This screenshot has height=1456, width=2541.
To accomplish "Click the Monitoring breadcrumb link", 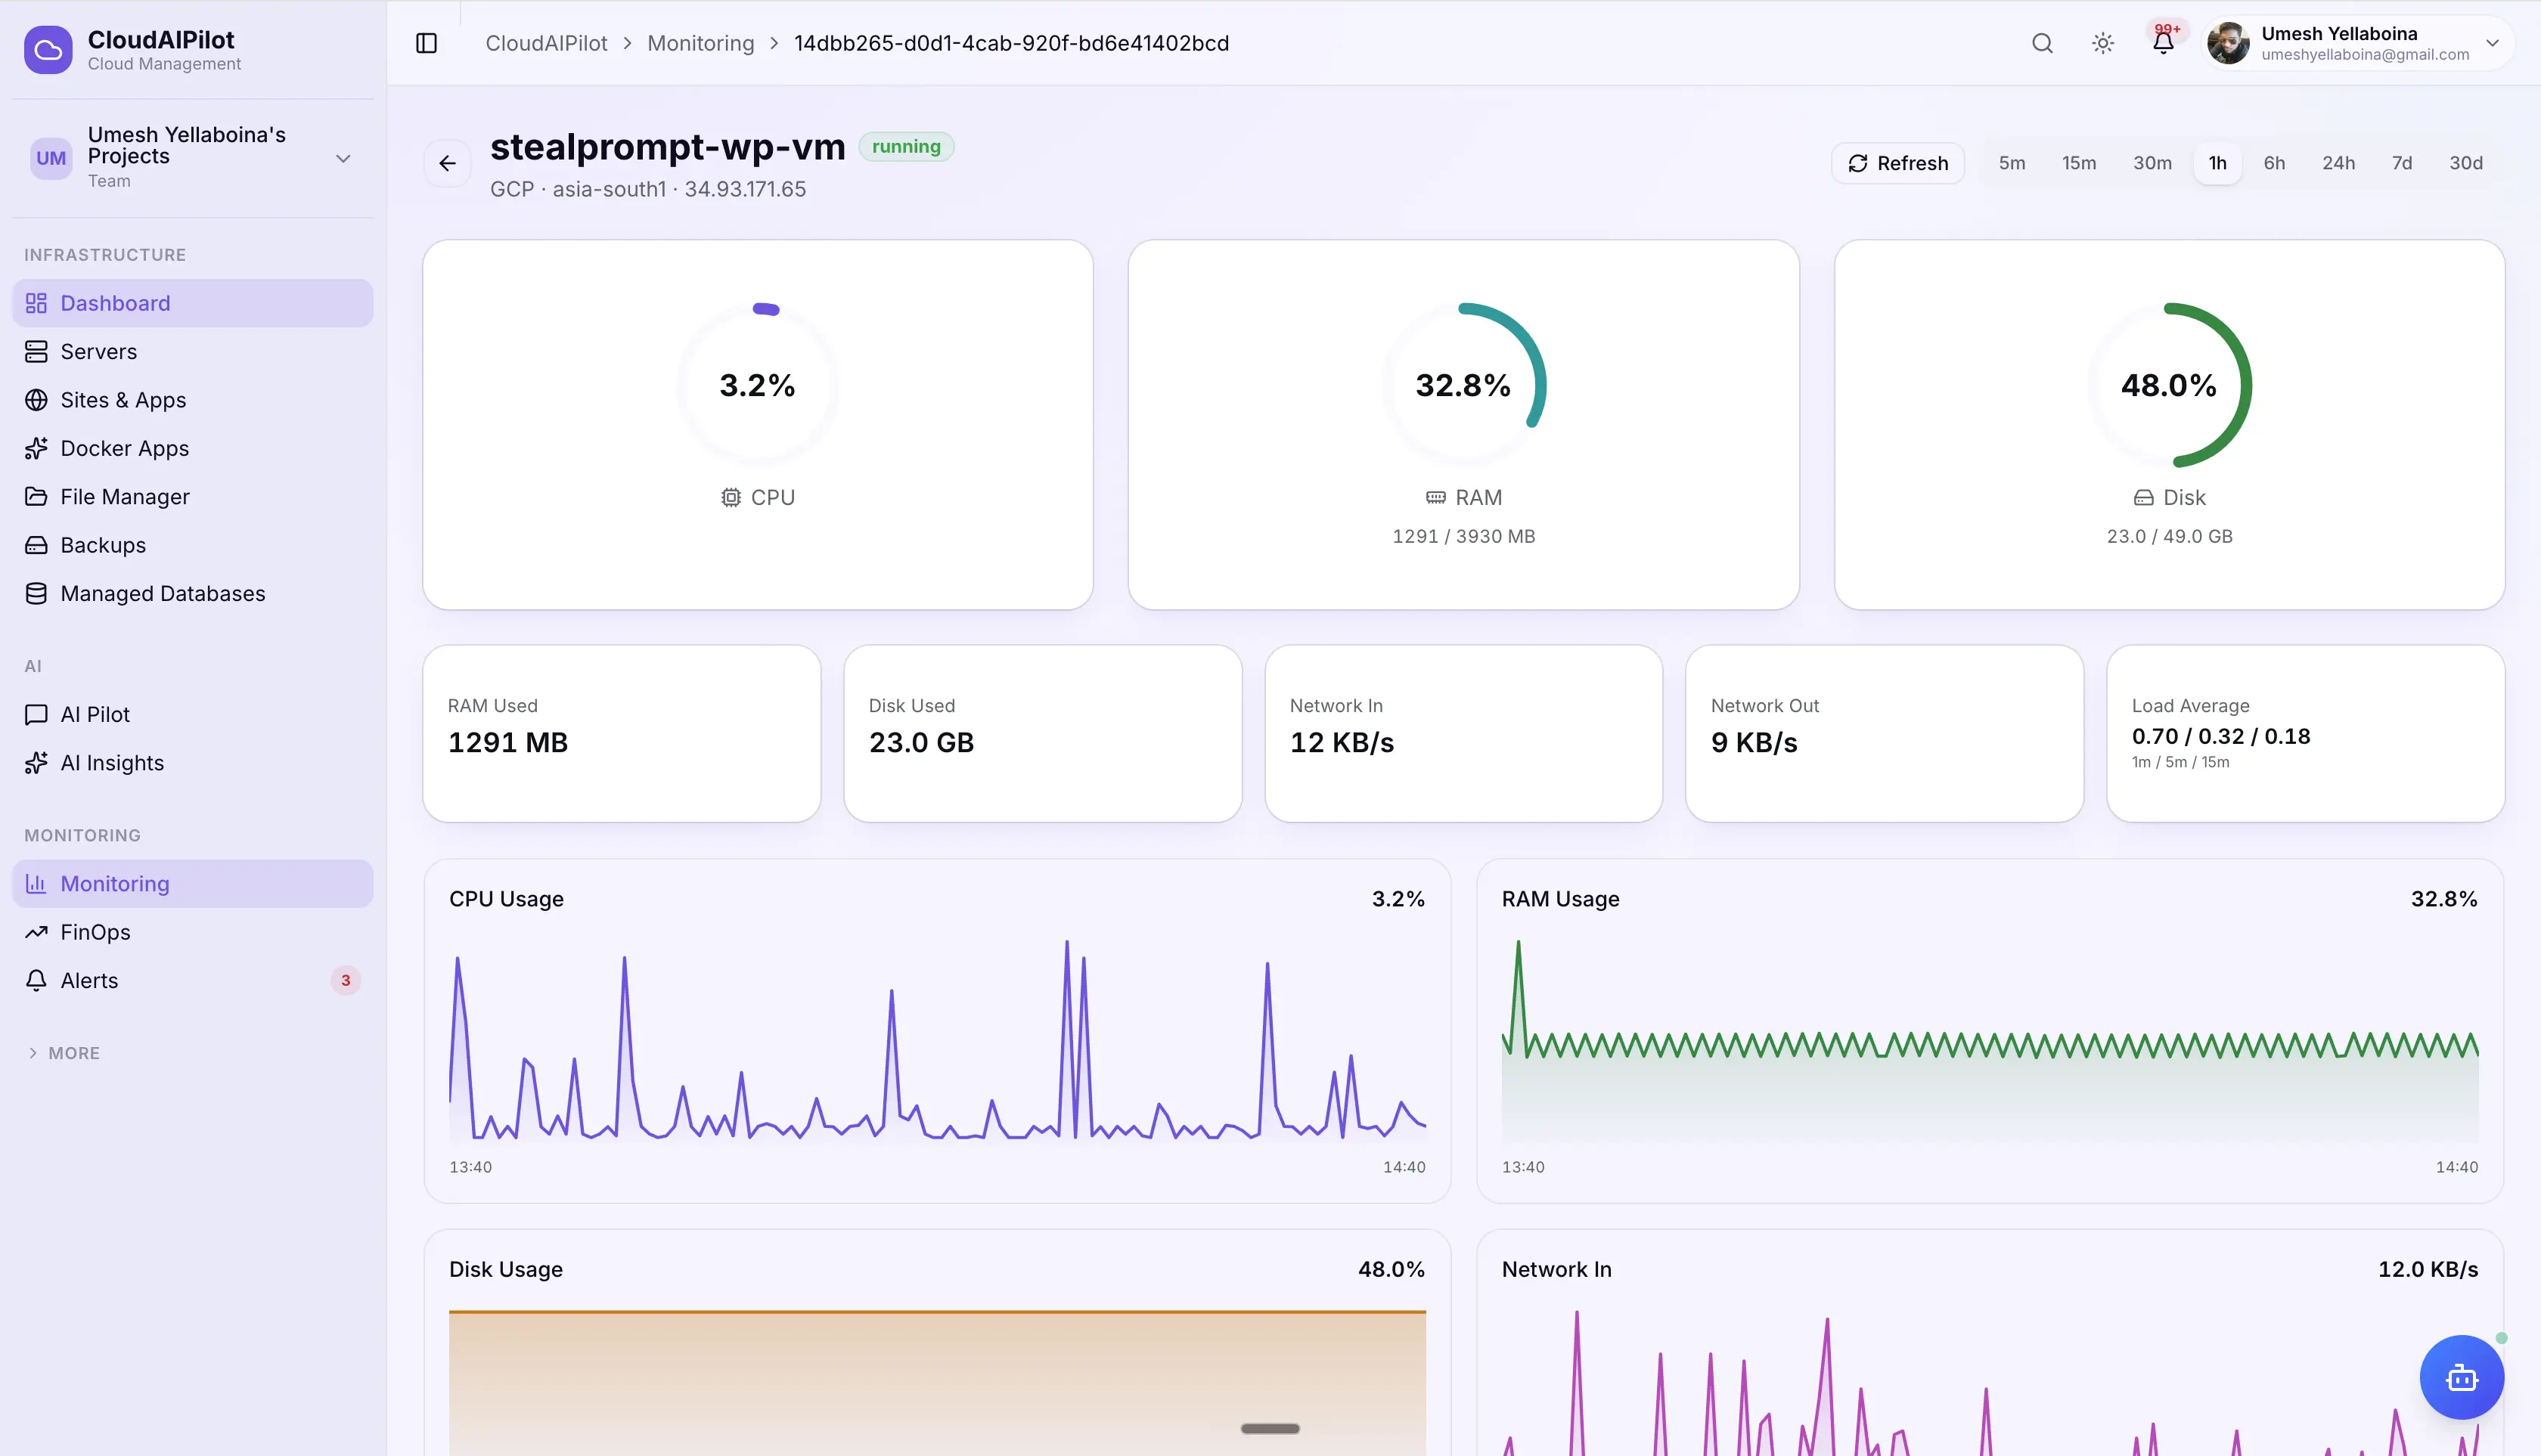I will (x=700, y=43).
